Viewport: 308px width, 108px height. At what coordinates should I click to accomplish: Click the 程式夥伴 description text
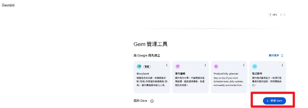(x=267, y=81)
